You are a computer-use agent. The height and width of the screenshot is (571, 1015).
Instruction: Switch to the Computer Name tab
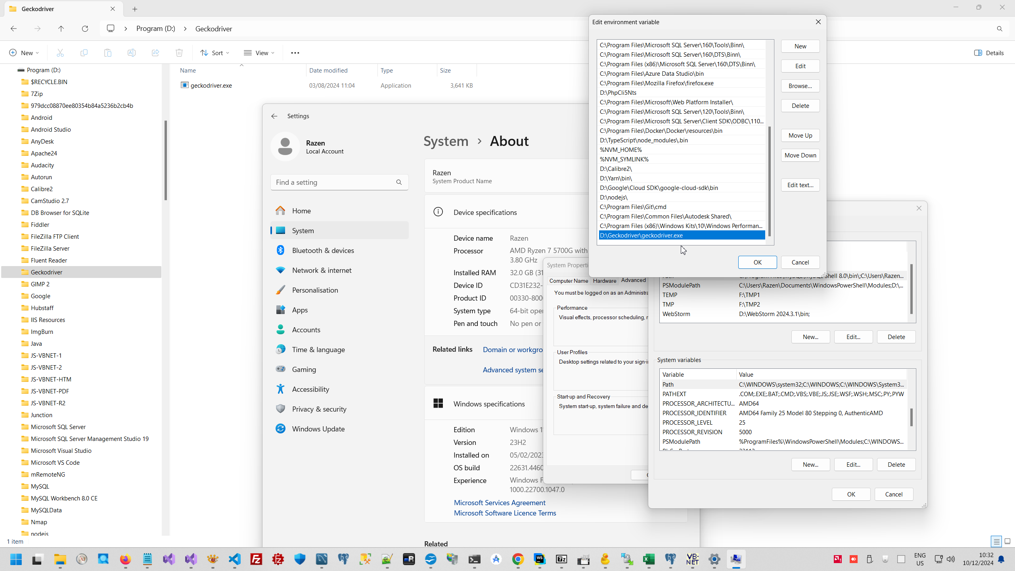pyautogui.click(x=569, y=281)
